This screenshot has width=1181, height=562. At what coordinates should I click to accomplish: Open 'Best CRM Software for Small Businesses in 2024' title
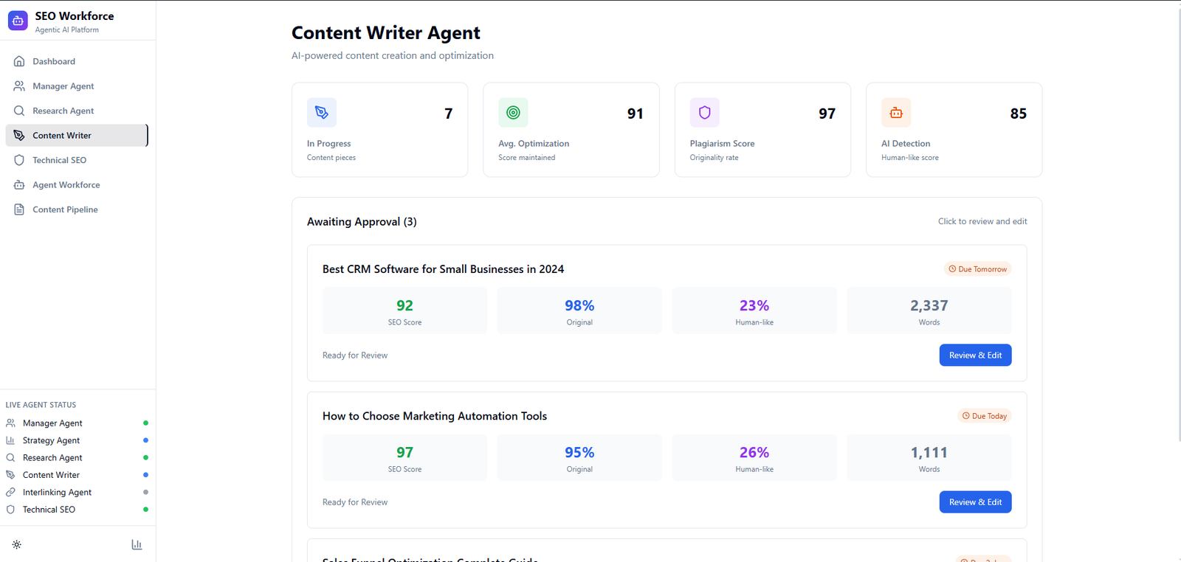tap(443, 269)
